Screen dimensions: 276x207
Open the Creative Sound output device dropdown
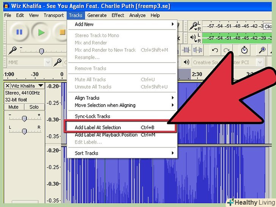pyautogui.click(x=260, y=62)
